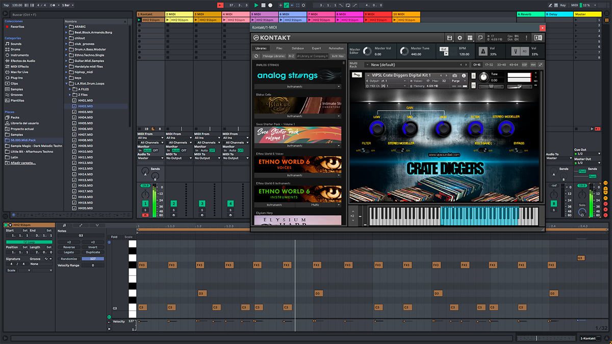Click Randomize velocity button

click(69, 259)
